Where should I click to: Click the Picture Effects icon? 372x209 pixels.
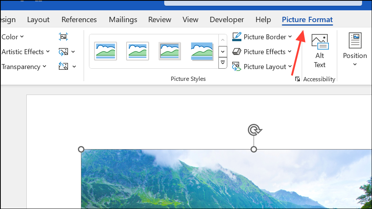click(x=237, y=51)
